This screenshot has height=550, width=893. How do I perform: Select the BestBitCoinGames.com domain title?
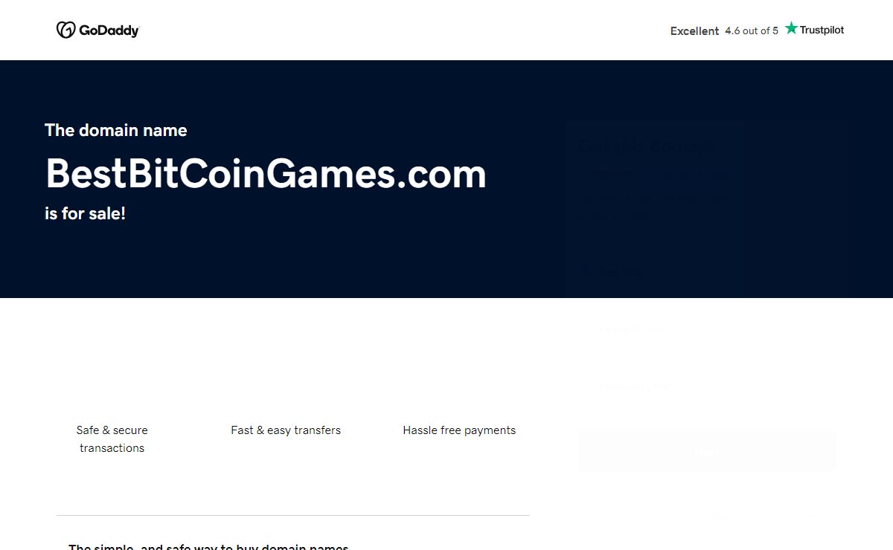[x=266, y=173]
